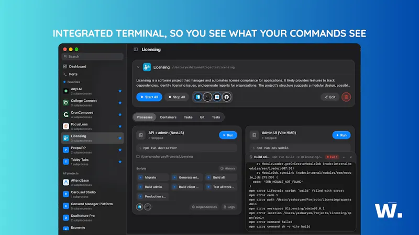The image size is (419, 235).
Task: Collapse the Licensing project card chevron
Action: pyautogui.click(x=138, y=67)
